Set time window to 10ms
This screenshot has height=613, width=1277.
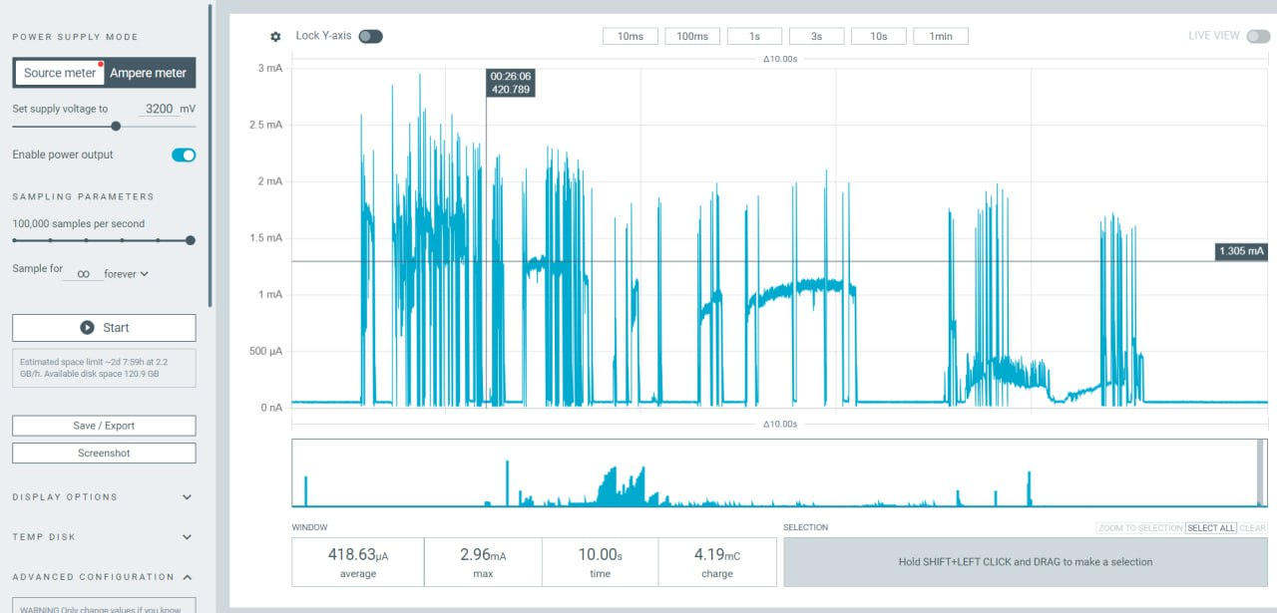pyautogui.click(x=631, y=37)
